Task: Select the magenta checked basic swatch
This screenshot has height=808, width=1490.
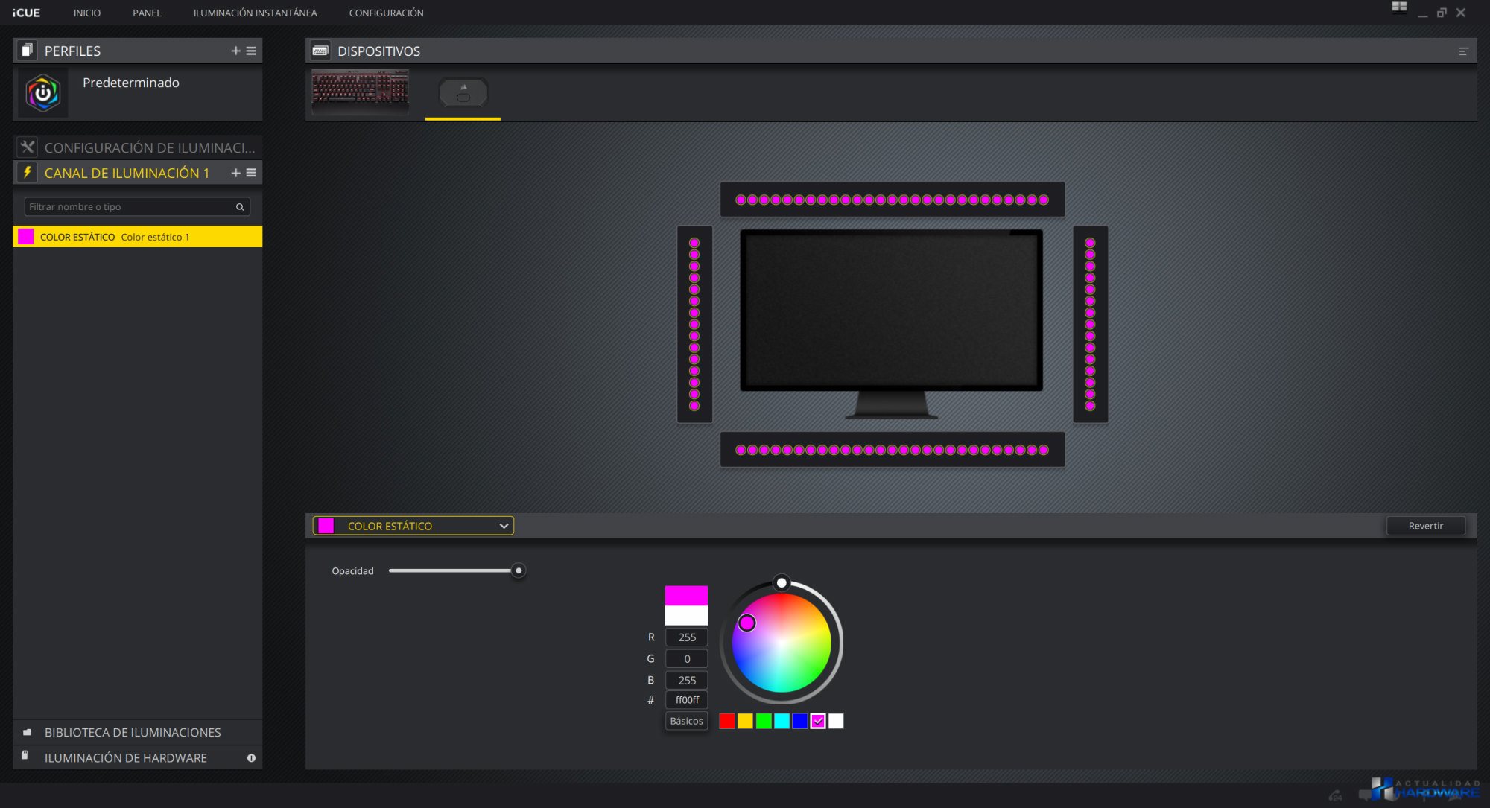Action: tap(818, 721)
